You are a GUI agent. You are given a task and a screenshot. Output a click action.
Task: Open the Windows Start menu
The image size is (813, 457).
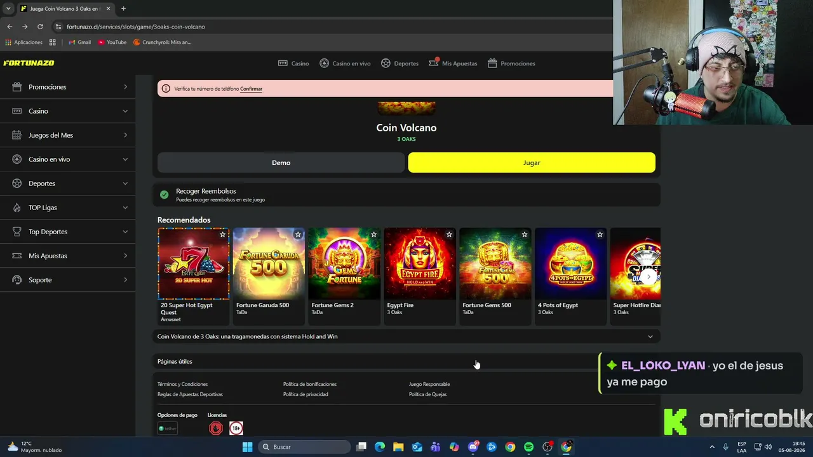[247, 447]
